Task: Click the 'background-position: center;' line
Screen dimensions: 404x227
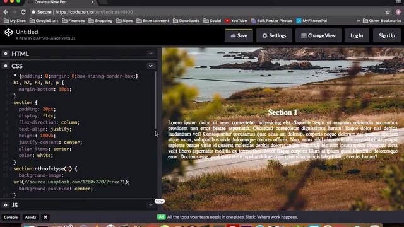Action: [56, 189]
